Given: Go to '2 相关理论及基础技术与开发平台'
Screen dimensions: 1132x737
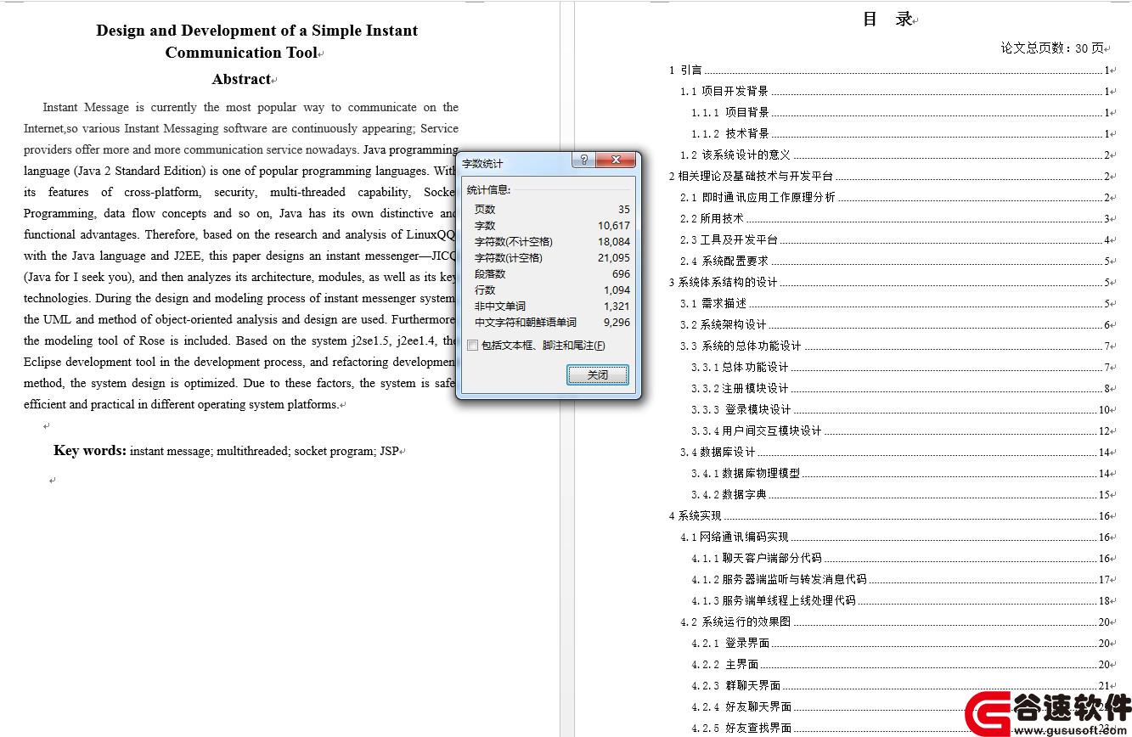Looking at the screenshot, I should [889, 176].
